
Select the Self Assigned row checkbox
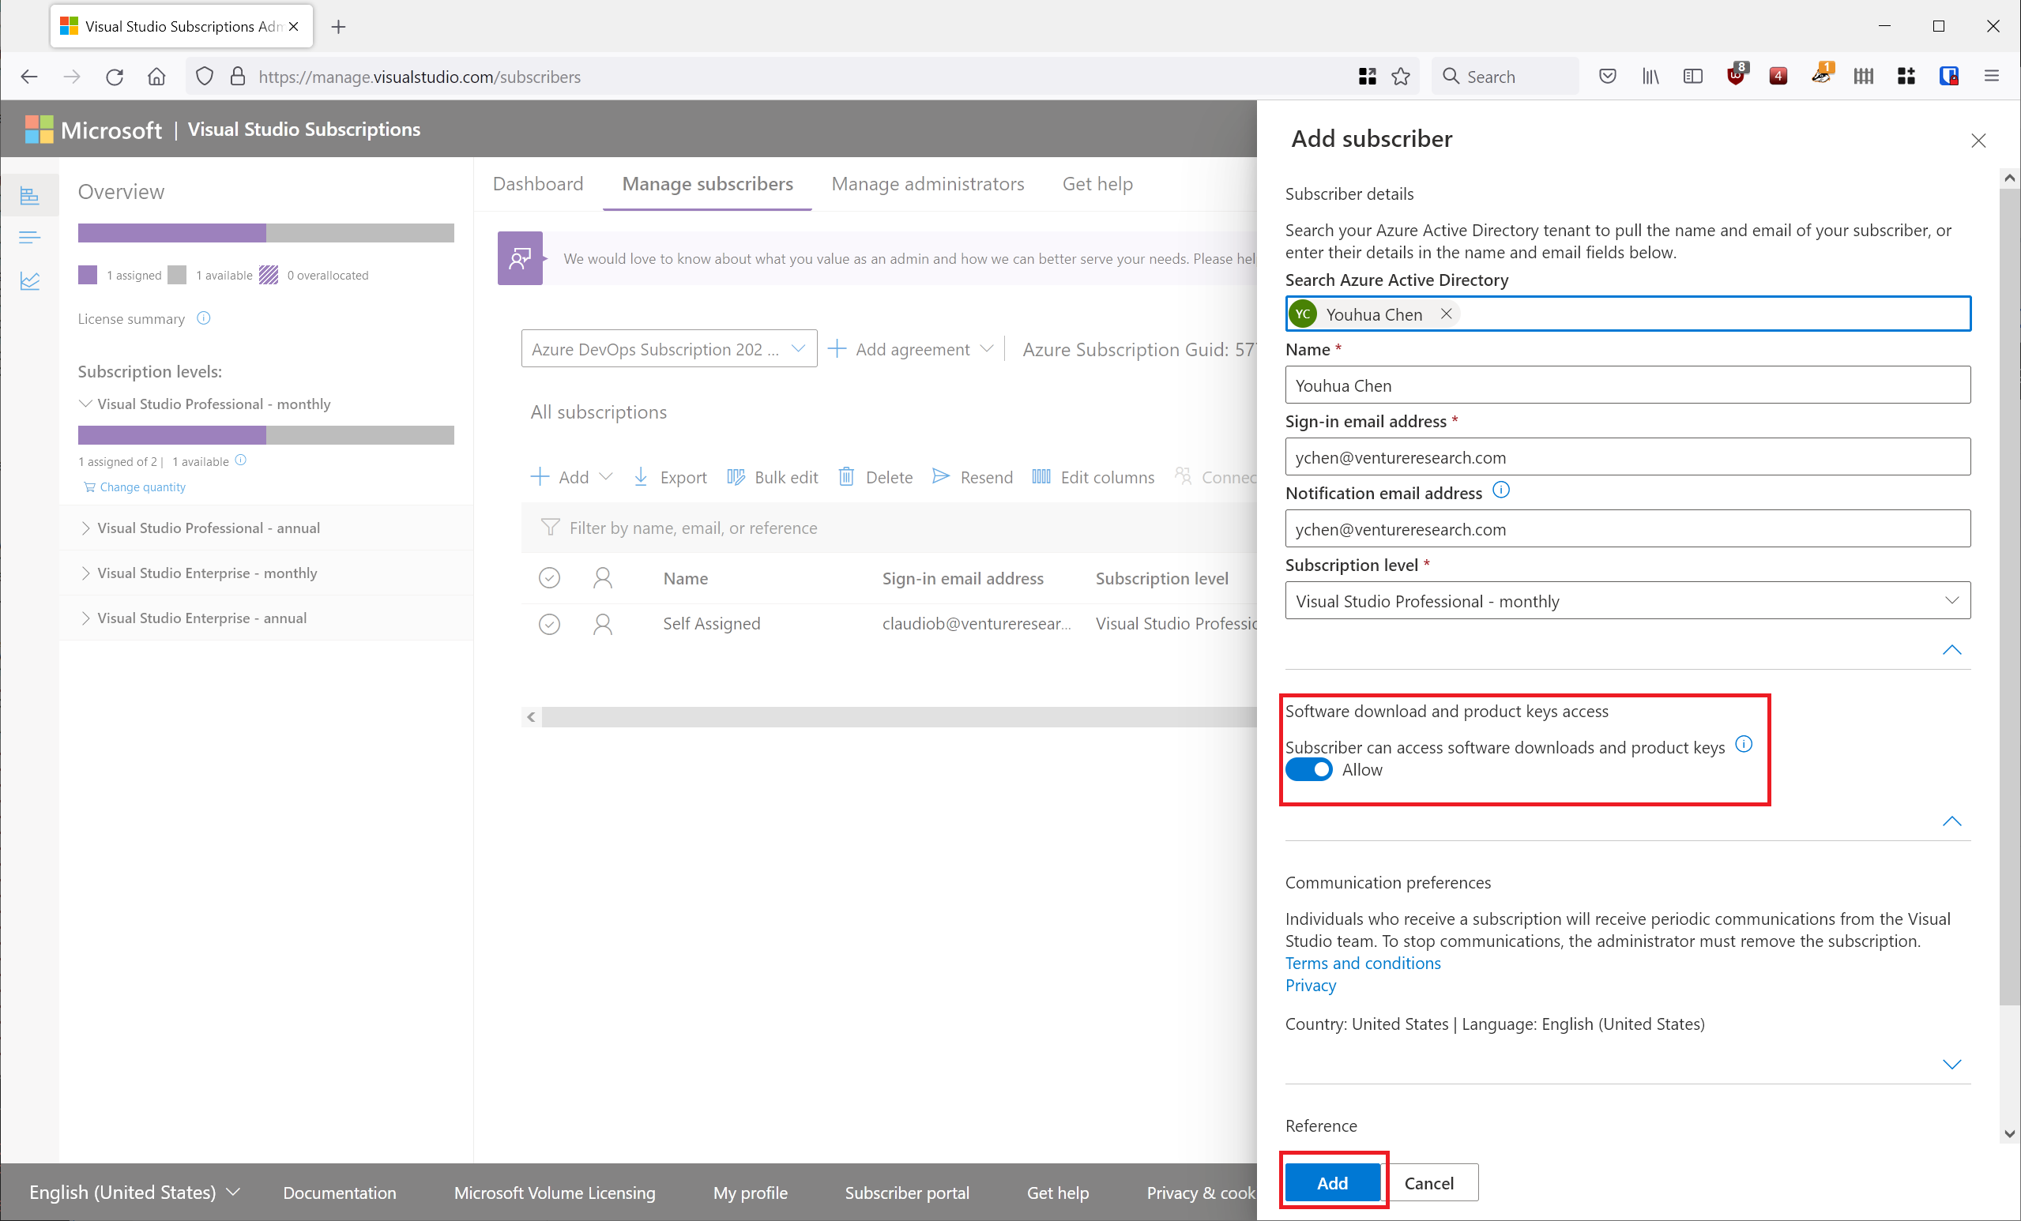pos(549,624)
